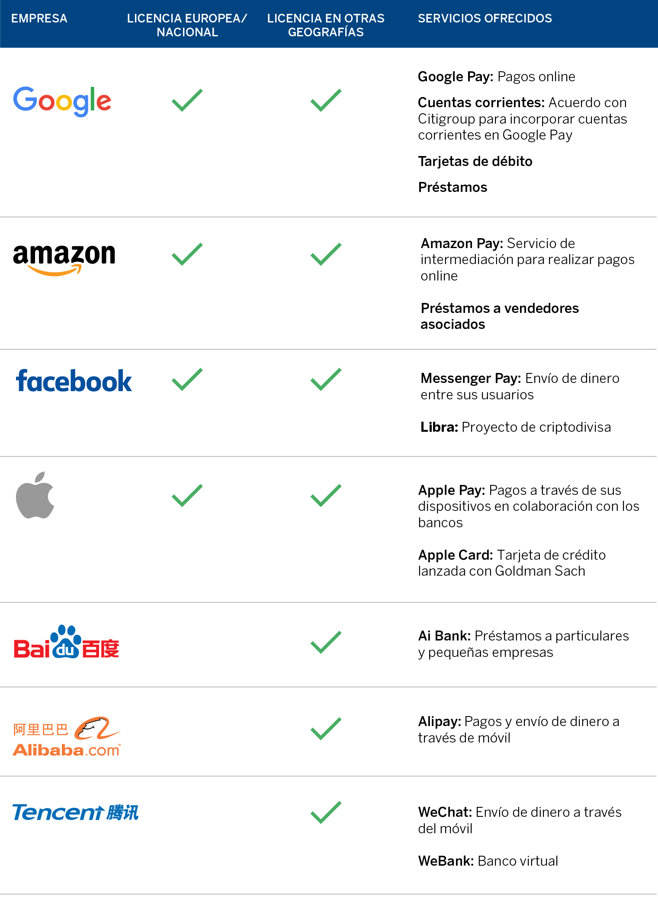Click the Licencia Europea/Nacional header
The width and height of the screenshot is (658, 905).
(x=187, y=25)
